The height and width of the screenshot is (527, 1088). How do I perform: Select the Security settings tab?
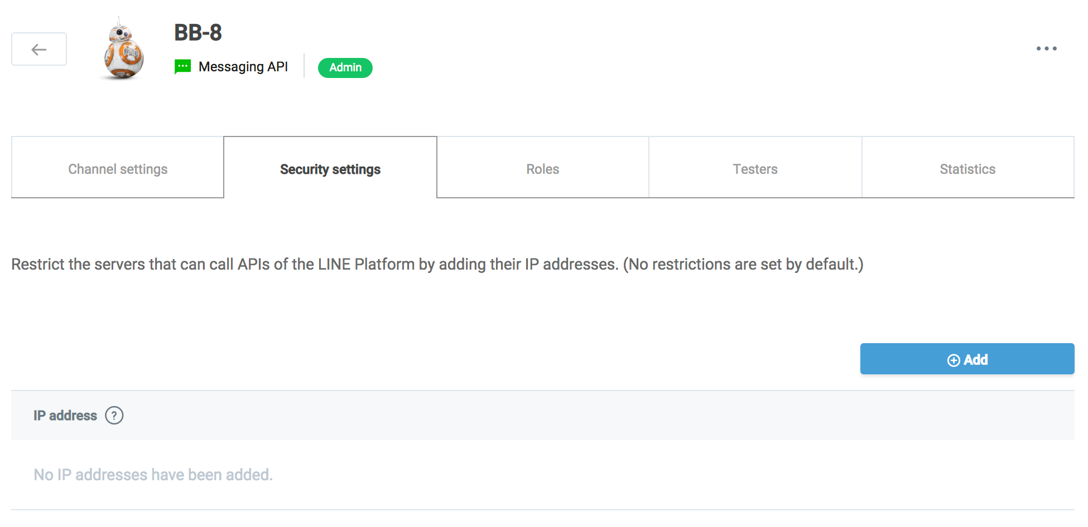tap(330, 168)
